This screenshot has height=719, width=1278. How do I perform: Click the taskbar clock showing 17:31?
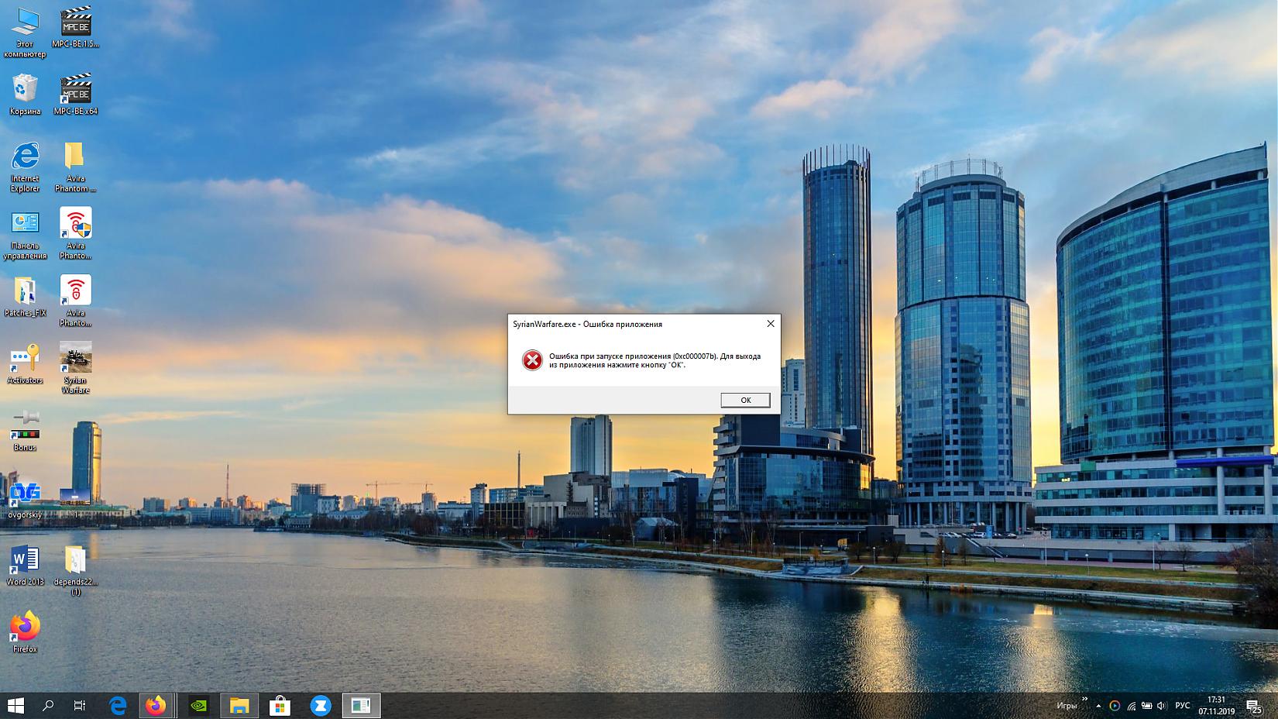(x=1216, y=705)
